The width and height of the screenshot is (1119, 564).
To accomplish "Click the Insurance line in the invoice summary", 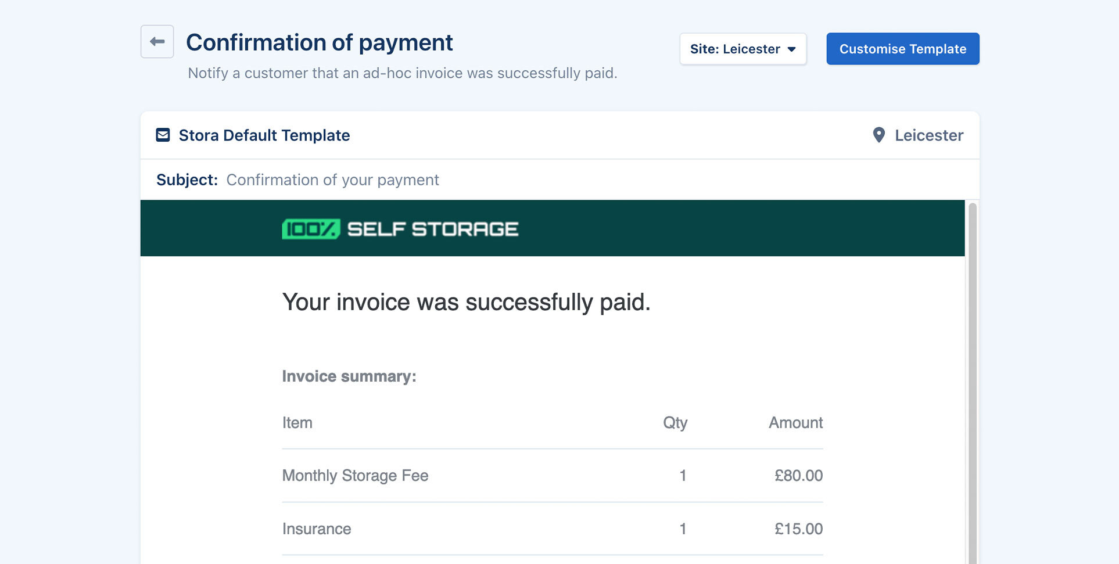I will pyautogui.click(x=316, y=529).
